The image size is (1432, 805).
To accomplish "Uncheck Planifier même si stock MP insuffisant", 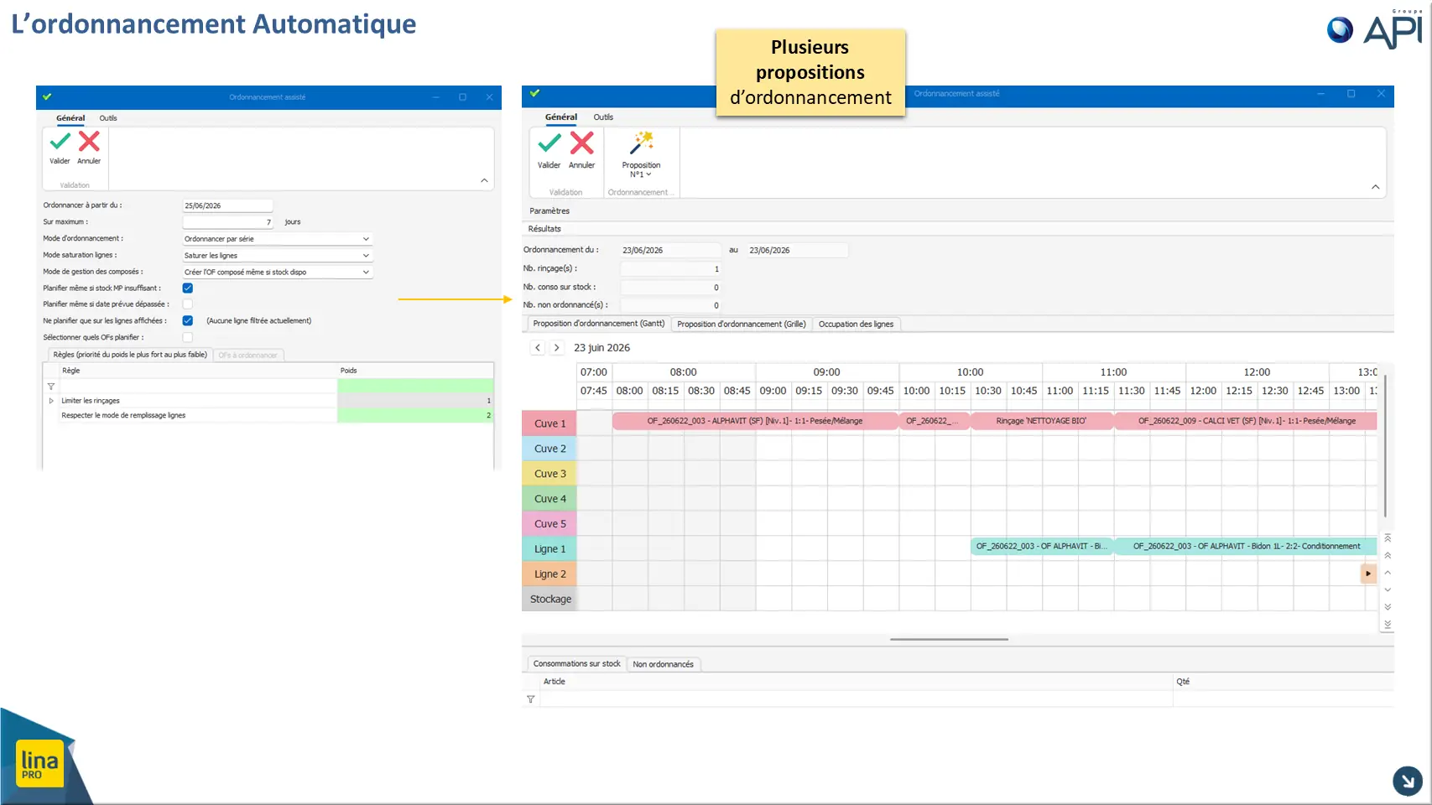I will pyautogui.click(x=188, y=288).
